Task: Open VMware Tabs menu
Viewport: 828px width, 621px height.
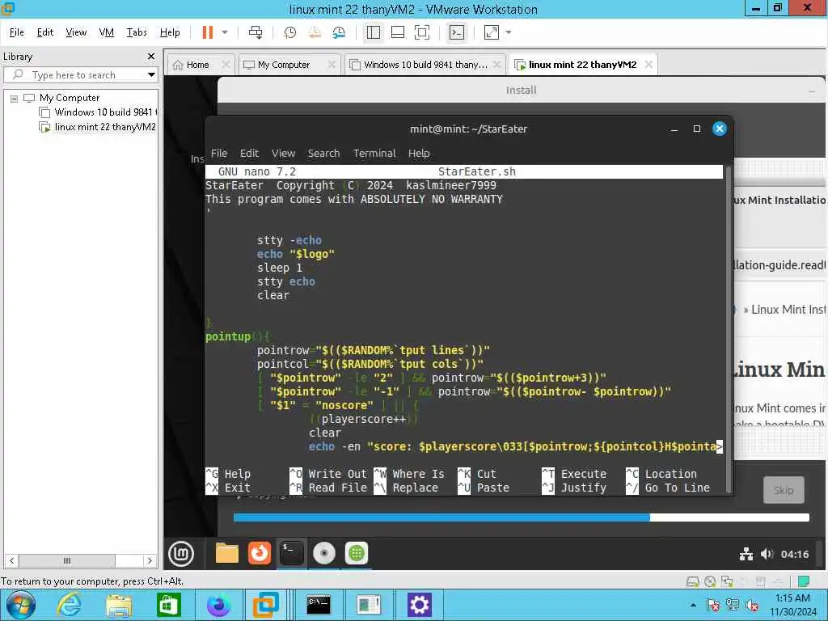Action: [137, 32]
